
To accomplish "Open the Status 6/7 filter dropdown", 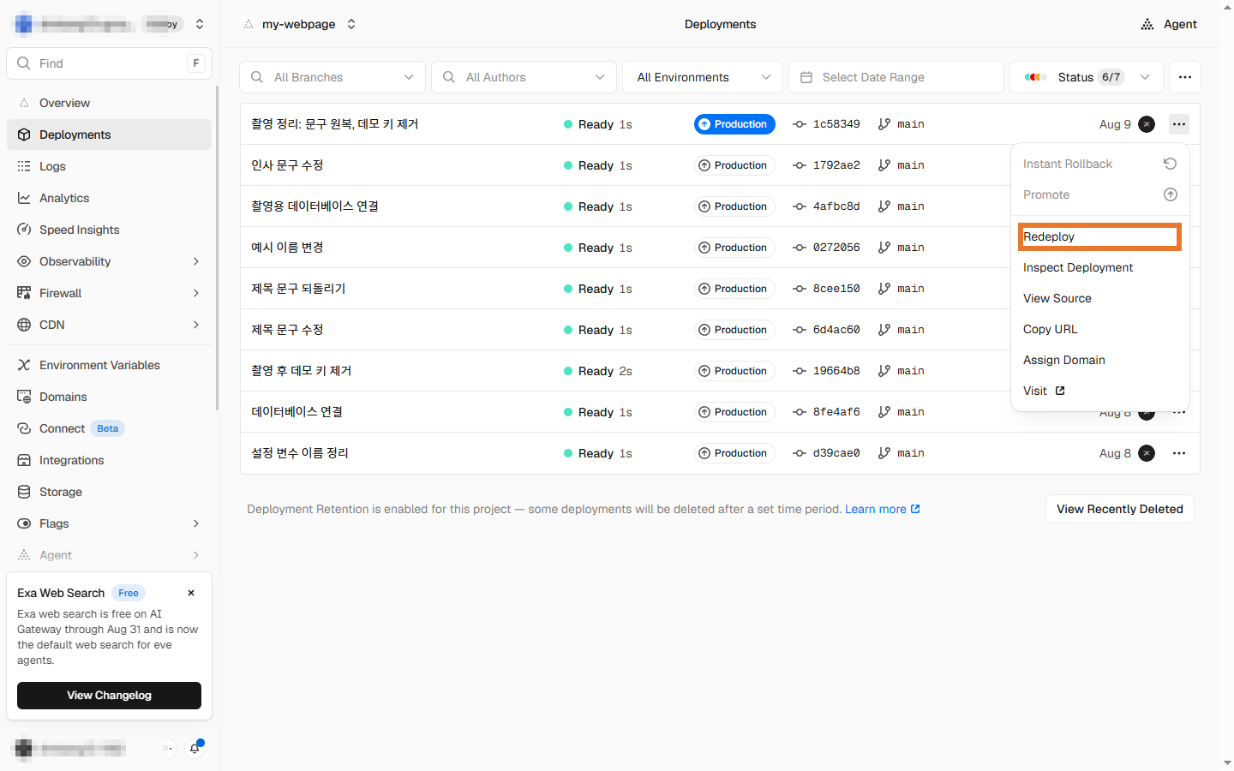I will click(x=1087, y=77).
